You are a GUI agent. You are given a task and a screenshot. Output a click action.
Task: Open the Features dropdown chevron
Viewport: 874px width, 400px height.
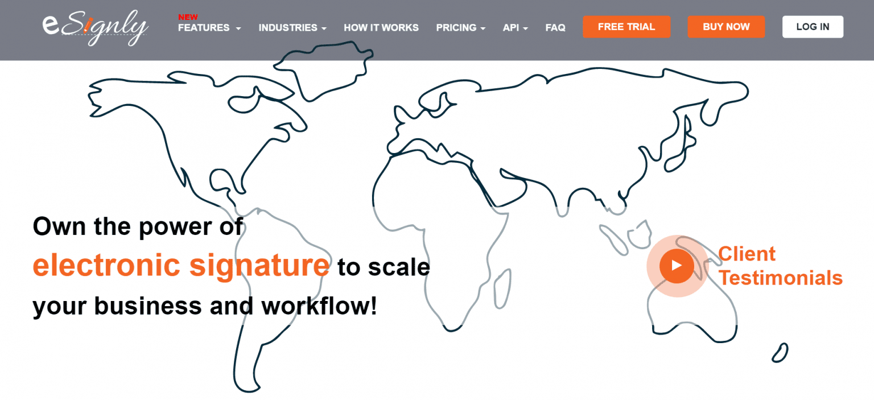click(x=239, y=28)
